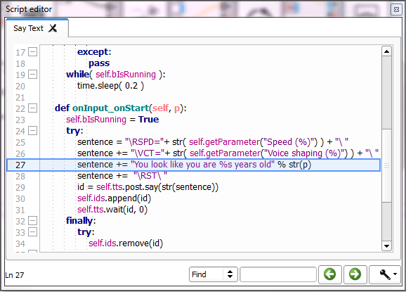
Task: Collapse the try fold on line 33
Action: tap(32, 232)
